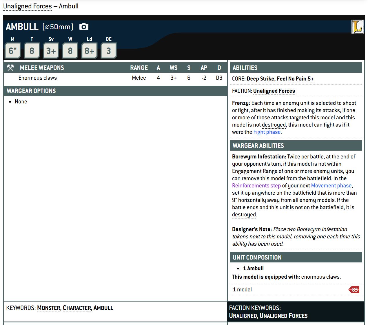Screen dimensions: 368x325
Task: Click the Ambull keyword text
Action: pos(103,308)
